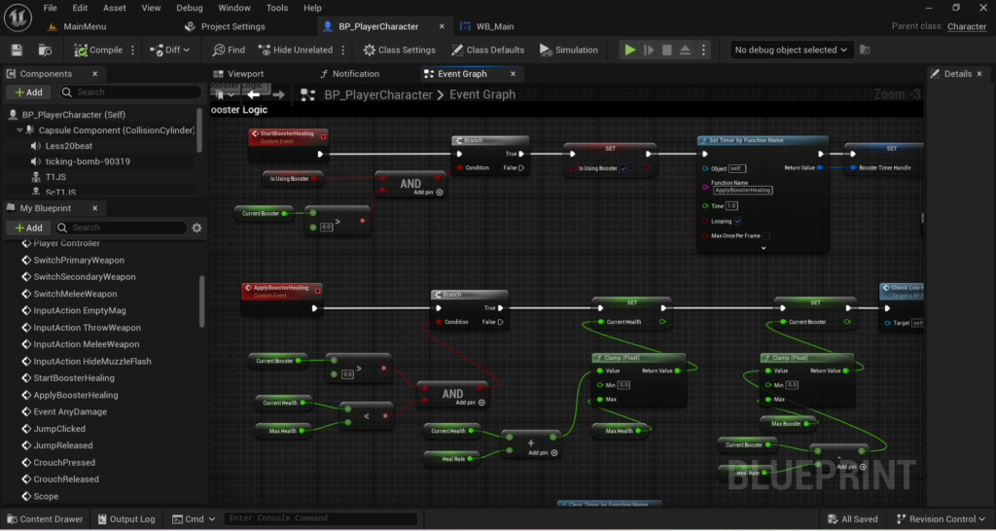Open the Tools menu
The width and height of the screenshot is (996, 531).
tap(277, 8)
